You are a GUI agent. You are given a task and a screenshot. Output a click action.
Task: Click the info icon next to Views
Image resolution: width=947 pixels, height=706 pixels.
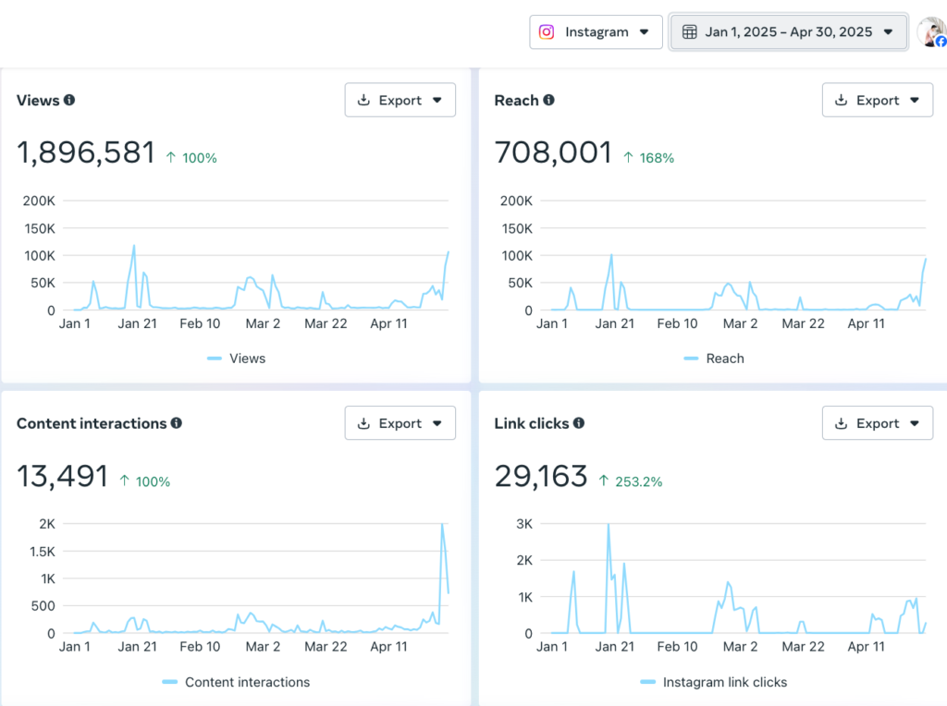pos(69,100)
